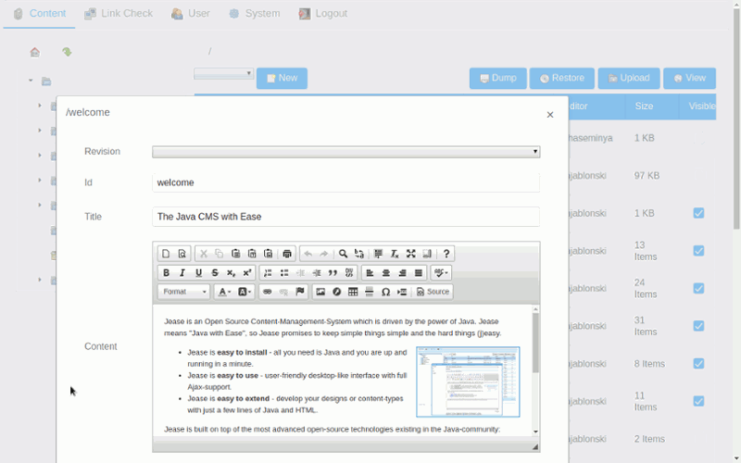The image size is (741, 463).
Task: Toggle underline formatting
Action: [x=198, y=272]
